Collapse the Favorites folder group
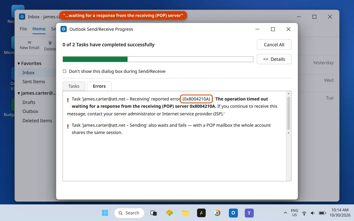 (19, 64)
